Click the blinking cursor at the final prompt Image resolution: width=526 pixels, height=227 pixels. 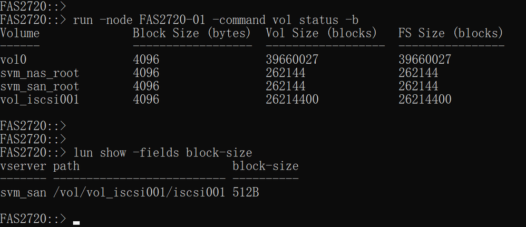click(76, 223)
